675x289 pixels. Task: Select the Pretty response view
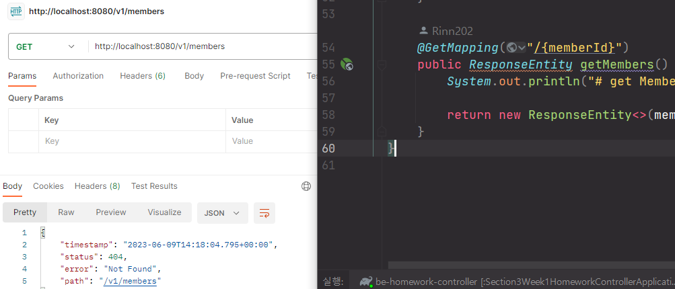[25, 212]
